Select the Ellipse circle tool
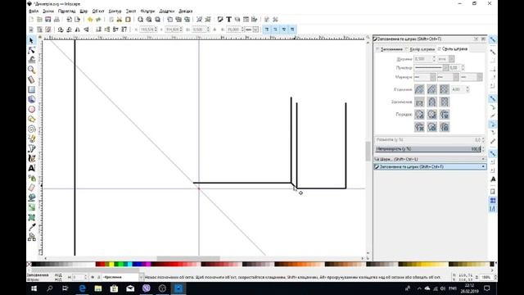The height and width of the screenshot is (295, 524). 31,109
